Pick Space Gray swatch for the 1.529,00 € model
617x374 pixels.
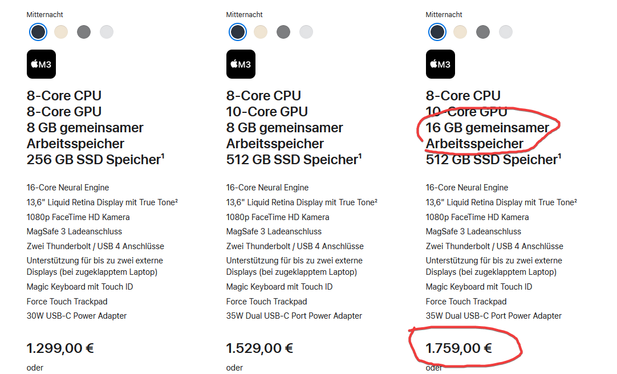coord(283,32)
